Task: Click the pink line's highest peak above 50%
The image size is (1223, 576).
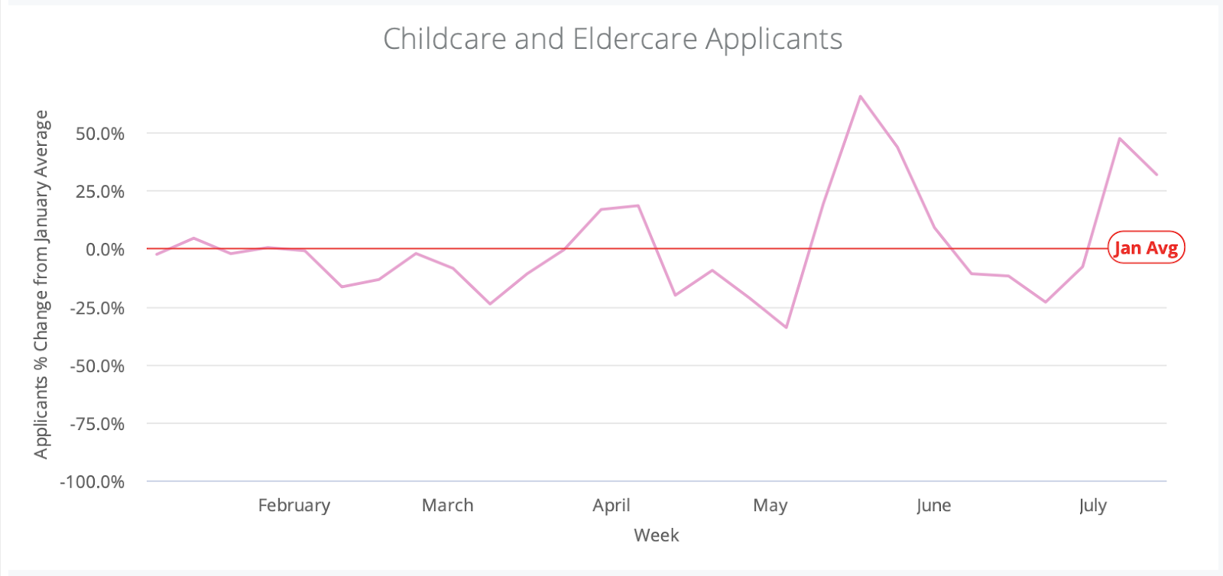Action: tap(860, 96)
